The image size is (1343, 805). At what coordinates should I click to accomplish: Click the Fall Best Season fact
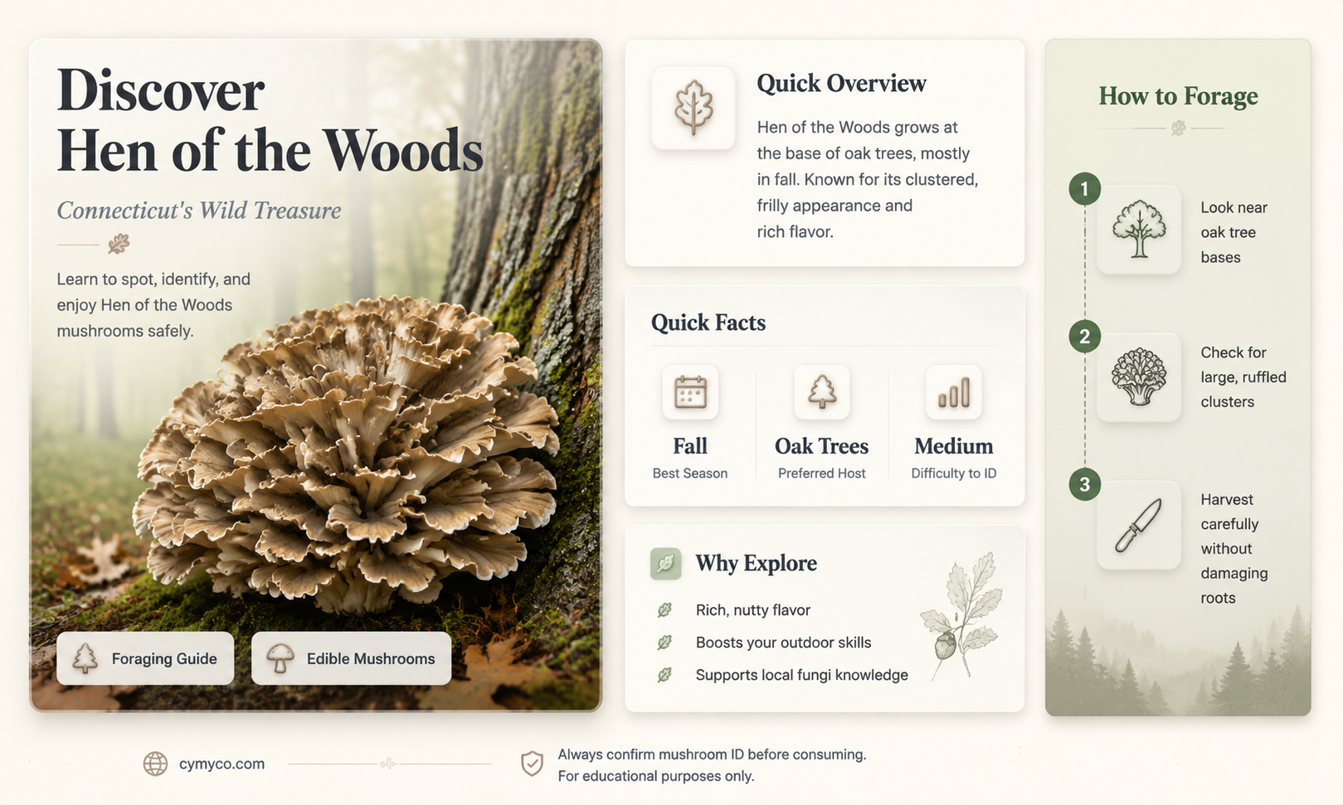coord(690,423)
